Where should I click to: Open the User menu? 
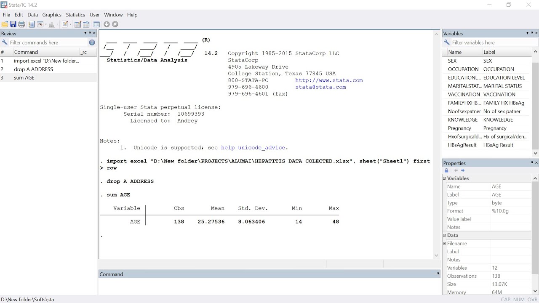(x=95, y=15)
